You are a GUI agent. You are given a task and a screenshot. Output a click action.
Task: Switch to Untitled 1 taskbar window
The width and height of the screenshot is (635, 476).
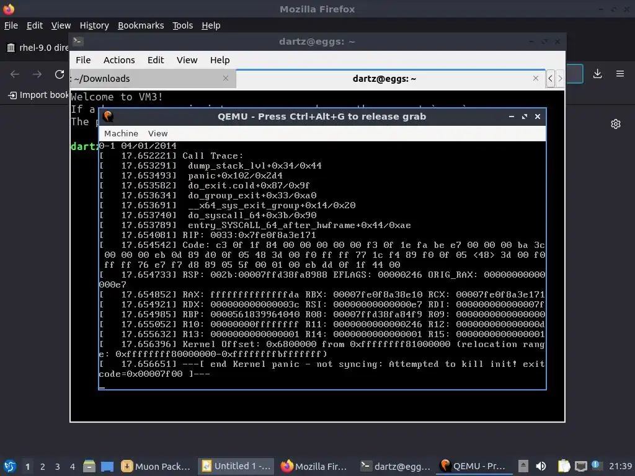(236, 466)
